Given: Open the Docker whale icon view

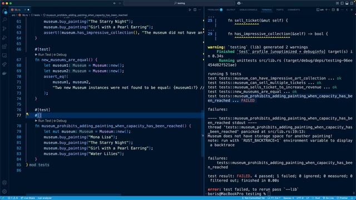Looking at the screenshot, I should [4, 73].
